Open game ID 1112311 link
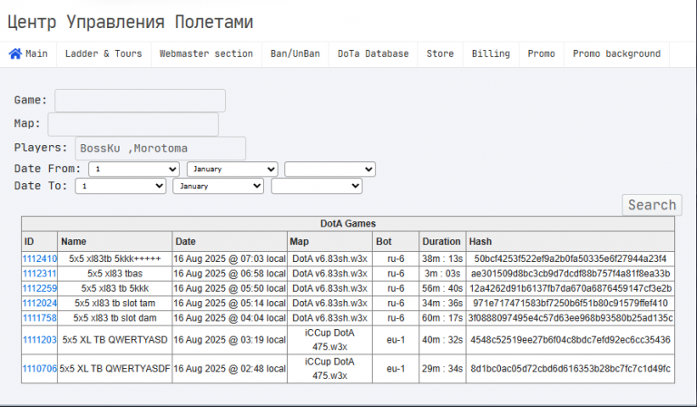 [40, 274]
